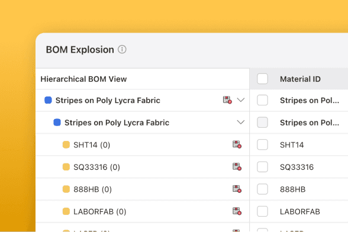Image resolution: width=348 pixels, height=232 pixels.
Task: Click the yellow square beside LABORFAB (0)
Action: (x=66, y=211)
